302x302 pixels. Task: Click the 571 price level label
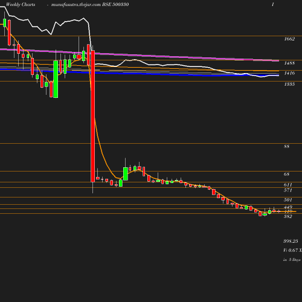pyautogui.click(x=288, y=190)
